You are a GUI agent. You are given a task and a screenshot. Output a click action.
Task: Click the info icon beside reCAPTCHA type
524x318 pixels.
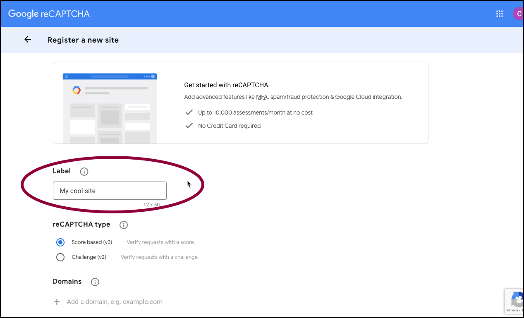coord(123,225)
